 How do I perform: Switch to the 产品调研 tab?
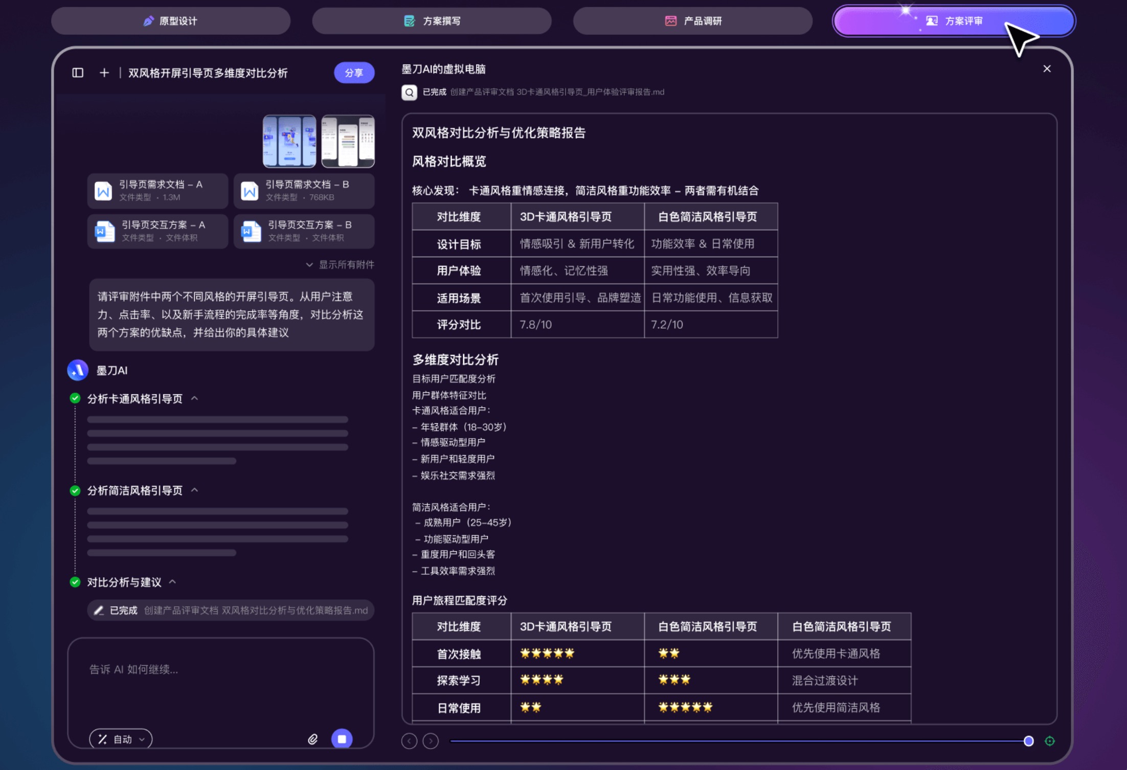point(693,21)
